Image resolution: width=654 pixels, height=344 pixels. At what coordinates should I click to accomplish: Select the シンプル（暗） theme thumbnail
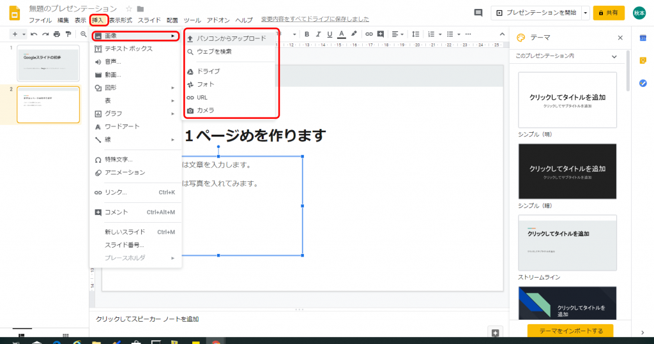coord(567,172)
